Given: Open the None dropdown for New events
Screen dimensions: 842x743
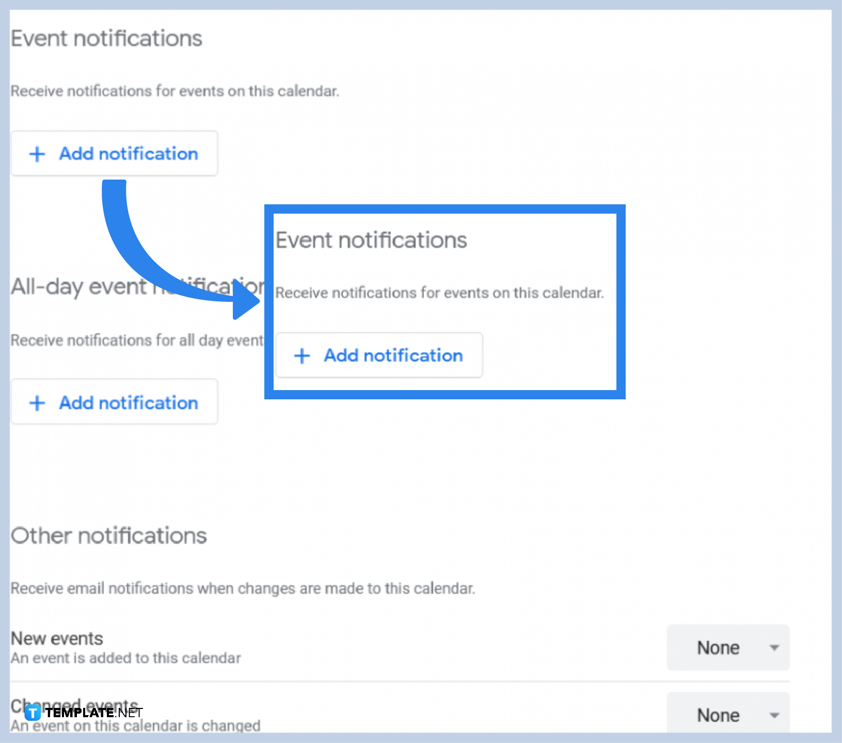Looking at the screenshot, I should point(728,648).
